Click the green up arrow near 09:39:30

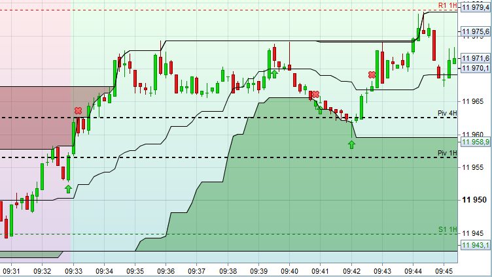coord(274,74)
